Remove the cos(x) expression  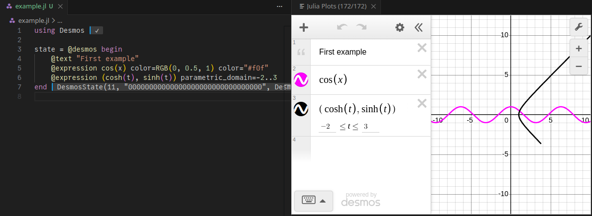(x=422, y=74)
